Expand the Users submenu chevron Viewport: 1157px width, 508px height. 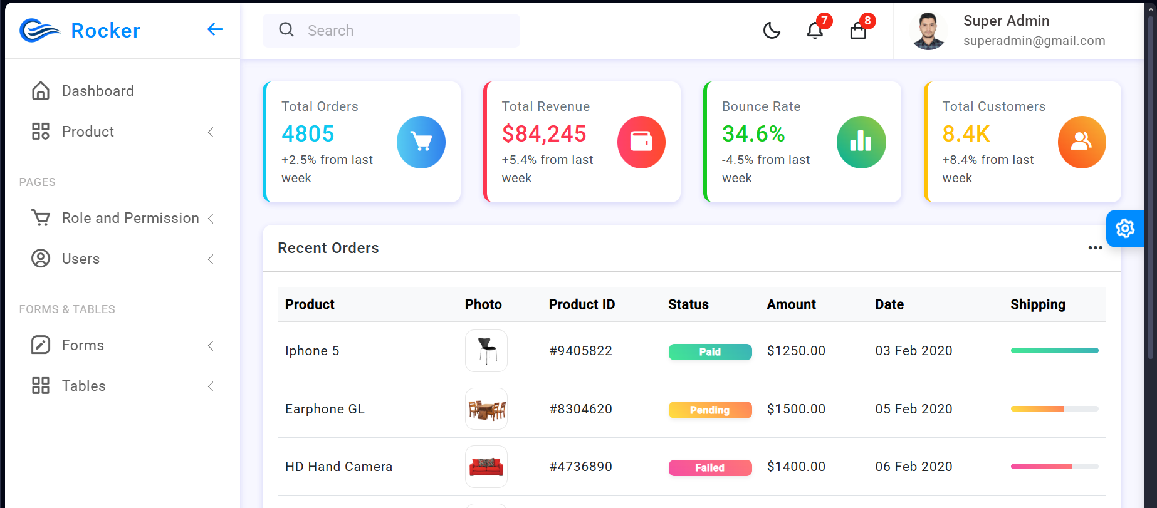[x=211, y=259]
